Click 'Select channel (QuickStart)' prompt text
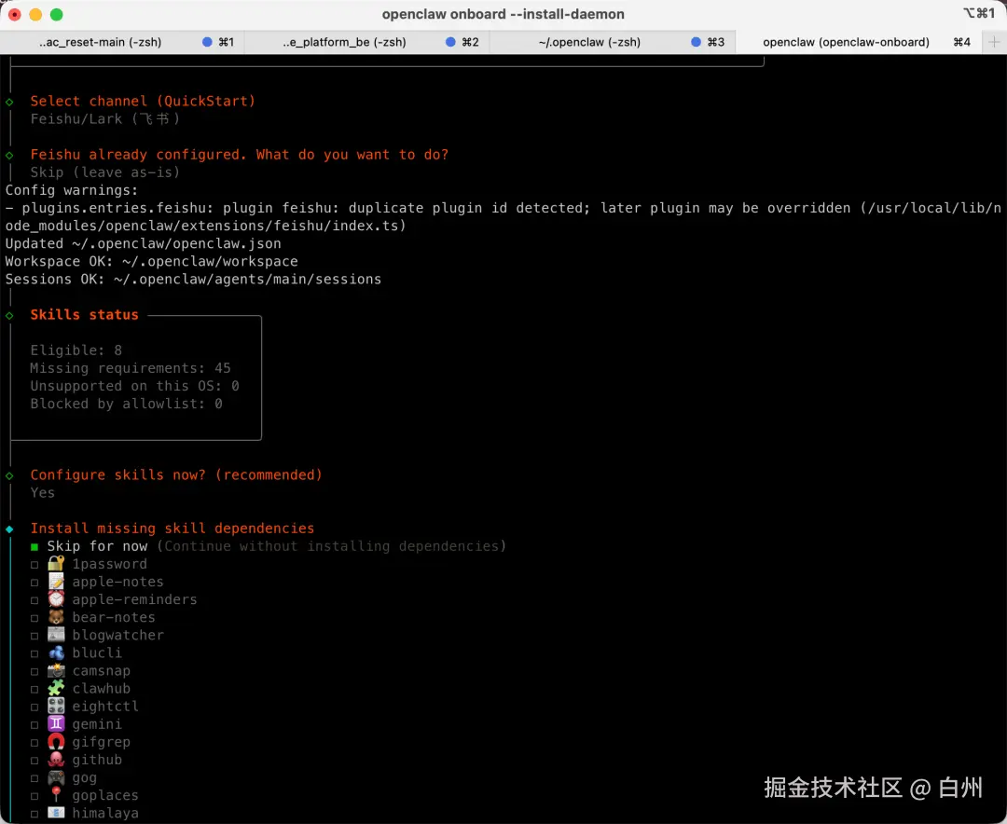Viewport: 1007px width, 824px height. click(143, 101)
